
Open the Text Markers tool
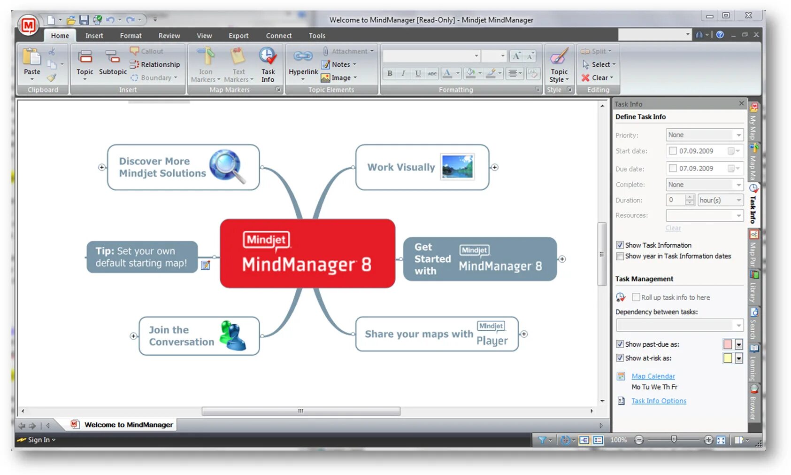click(x=238, y=65)
